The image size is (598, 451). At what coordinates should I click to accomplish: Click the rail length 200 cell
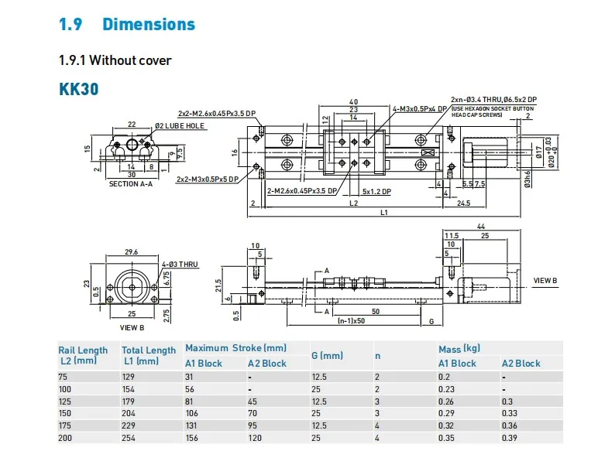(65, 438)
